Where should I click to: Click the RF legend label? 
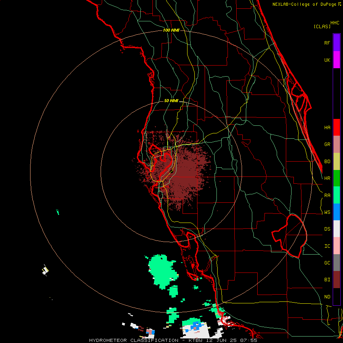327,43
